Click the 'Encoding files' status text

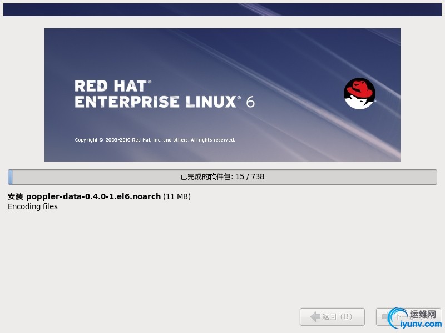click(x=33, y=206)
